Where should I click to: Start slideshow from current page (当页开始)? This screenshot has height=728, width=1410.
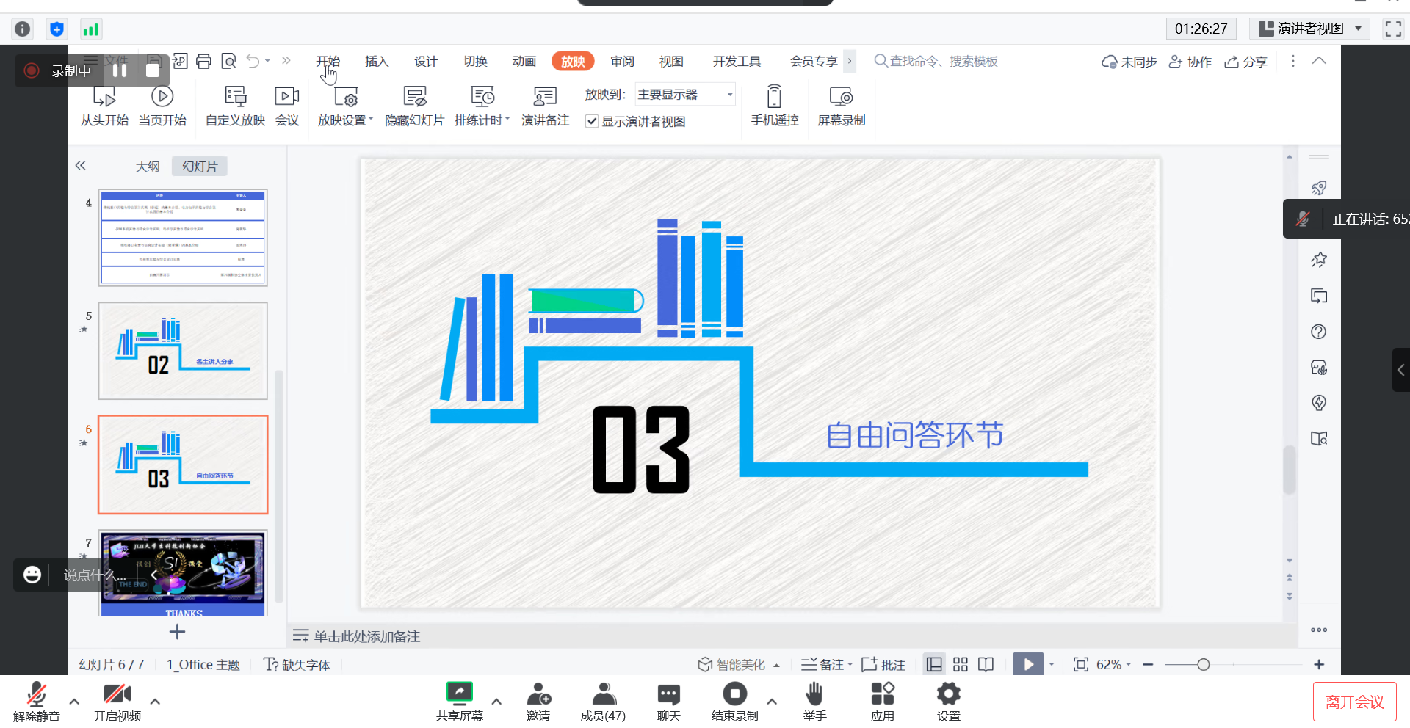pos(162,97)
